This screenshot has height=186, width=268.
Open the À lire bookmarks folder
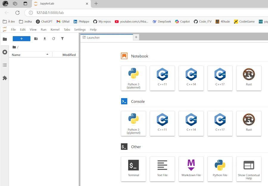coord(9,21)
